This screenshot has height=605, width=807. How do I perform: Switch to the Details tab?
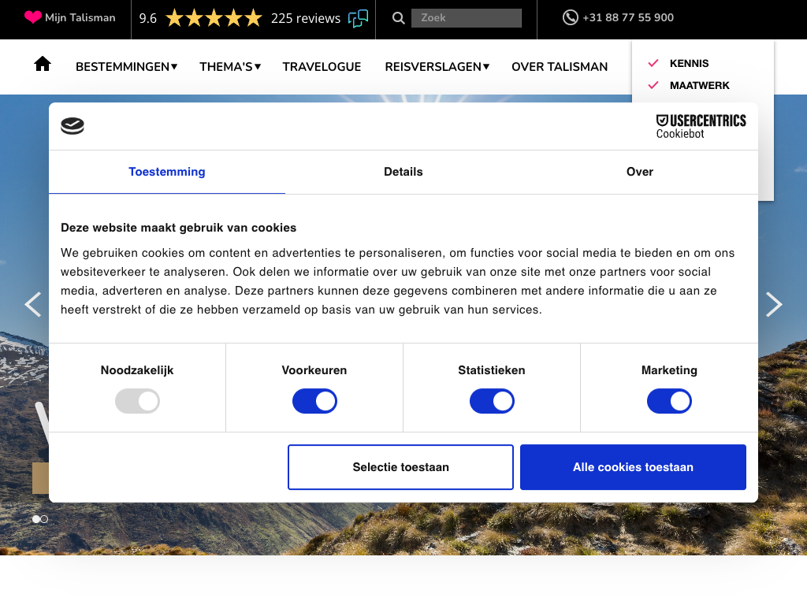(x=403, y=172)
